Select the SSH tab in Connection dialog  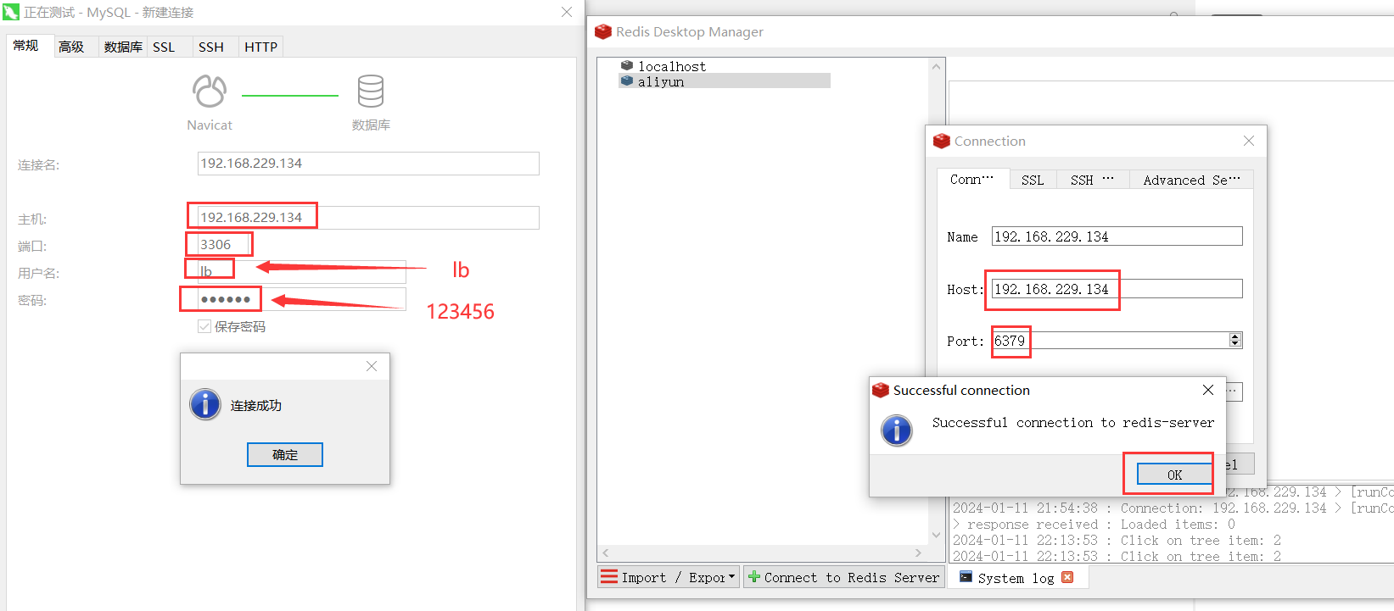point(1092,180)
